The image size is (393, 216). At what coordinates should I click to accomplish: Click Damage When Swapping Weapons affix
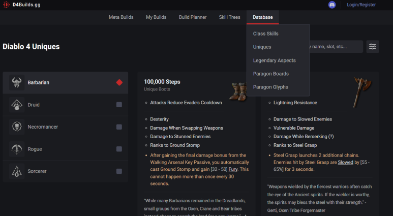187,128
